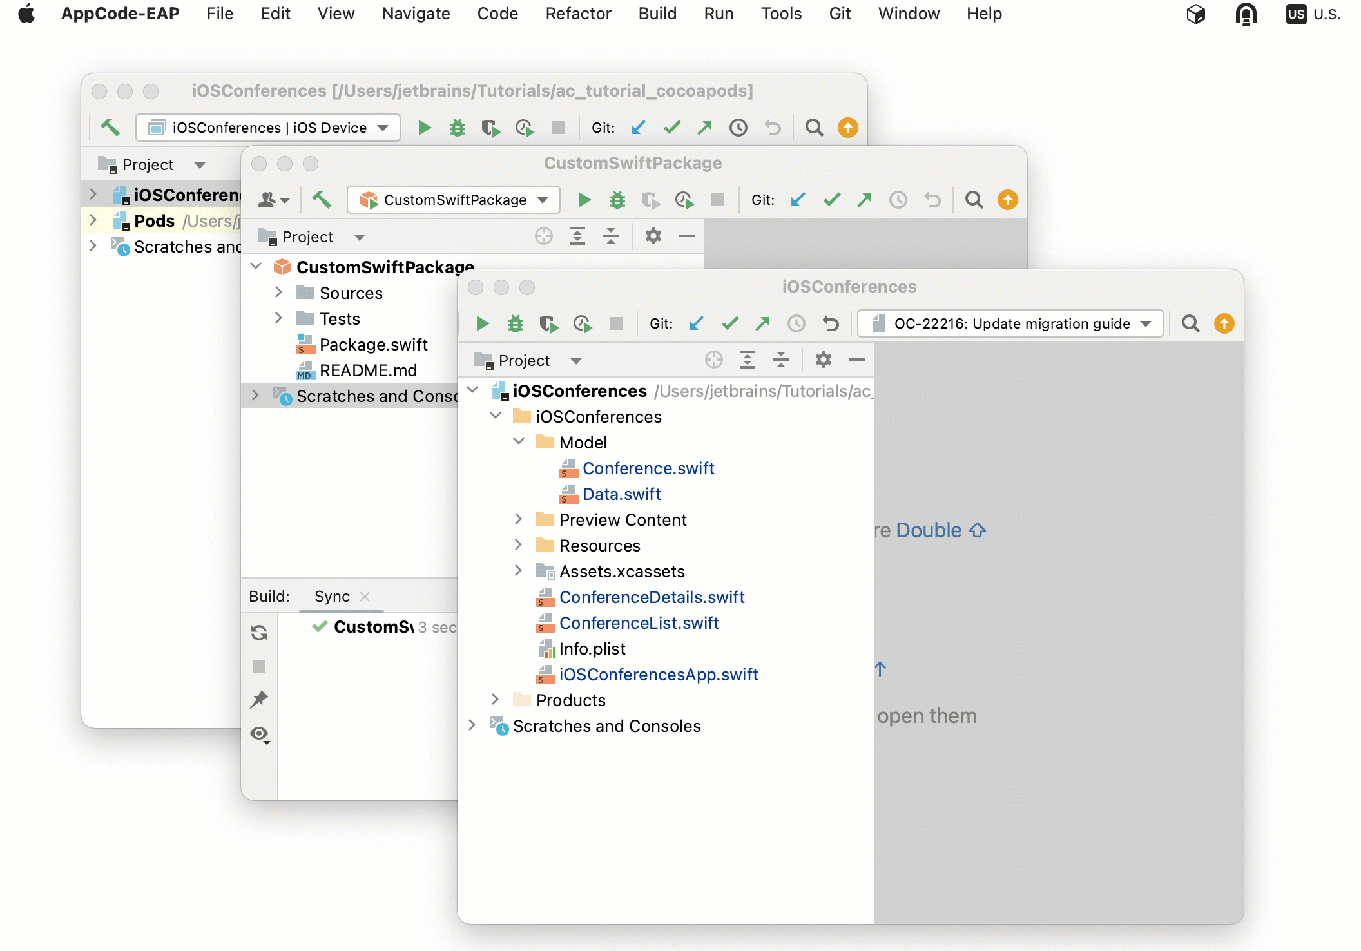Viewport: 1361px width, 951px height.
Task: Click Git Update Project arrow in the CustomSwiftPackage window
Action: click(x=798, y=200)
